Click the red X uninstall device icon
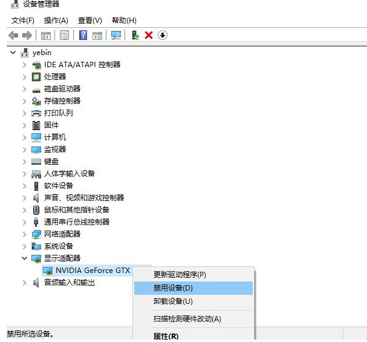The height and width of the screenshot is (342, 367). click(149, 35)
